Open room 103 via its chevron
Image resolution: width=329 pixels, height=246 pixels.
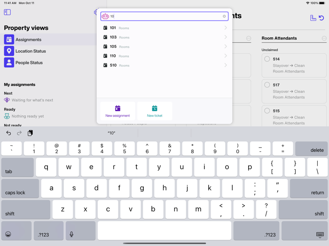226,37
